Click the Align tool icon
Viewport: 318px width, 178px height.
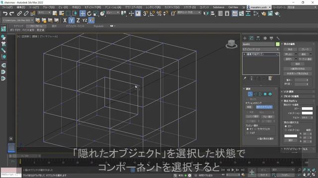click(x=213, y=13)
